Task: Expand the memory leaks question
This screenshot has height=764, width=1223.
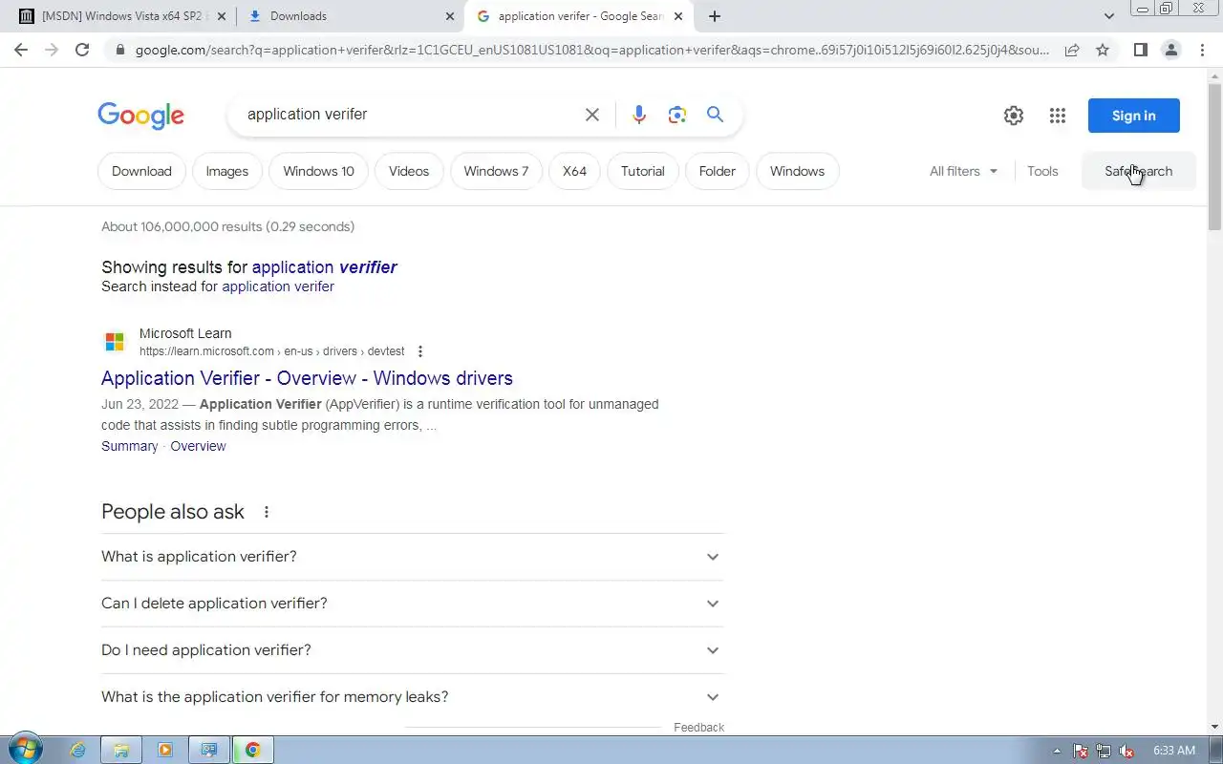Action: [412, 697]
